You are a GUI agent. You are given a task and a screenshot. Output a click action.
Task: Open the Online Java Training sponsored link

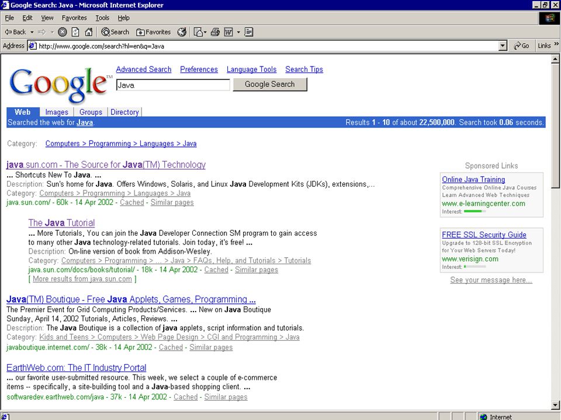(473, 180)
